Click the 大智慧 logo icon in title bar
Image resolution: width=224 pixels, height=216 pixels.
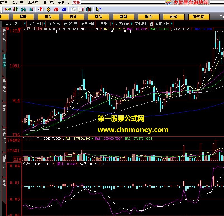168,2
